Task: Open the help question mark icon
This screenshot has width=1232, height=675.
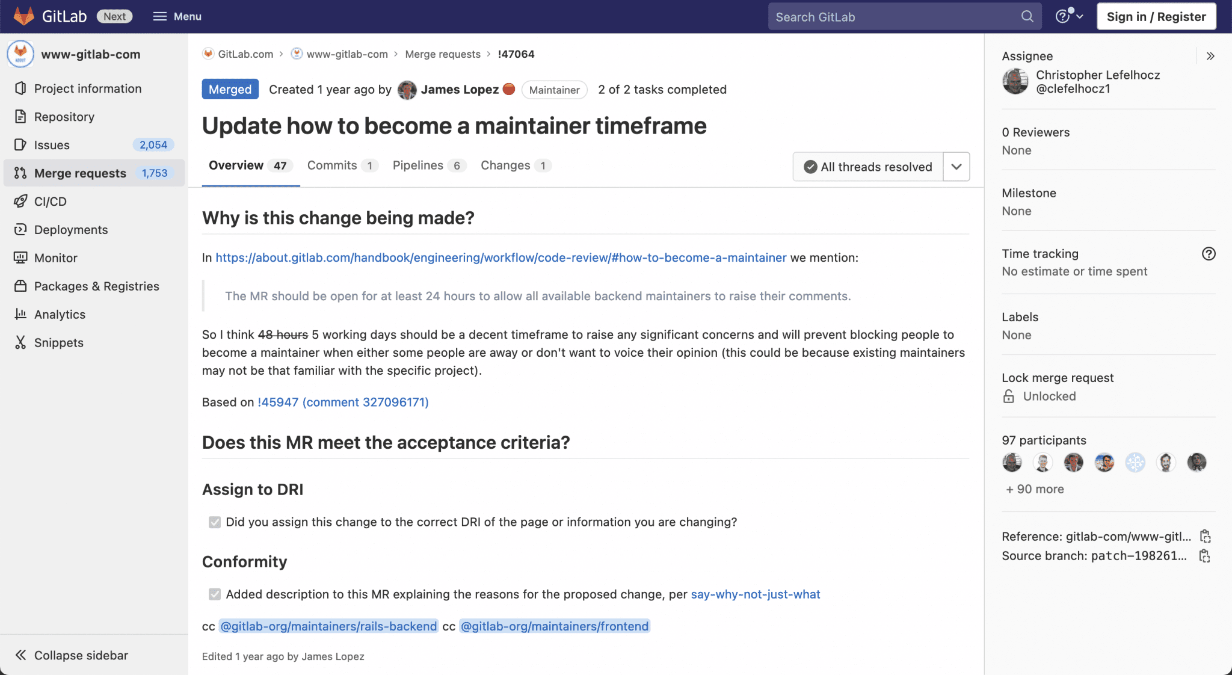Action: (x=1062, y=16)
